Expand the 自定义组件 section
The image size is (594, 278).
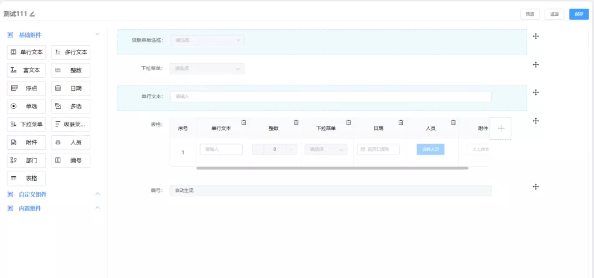point(97,194)
